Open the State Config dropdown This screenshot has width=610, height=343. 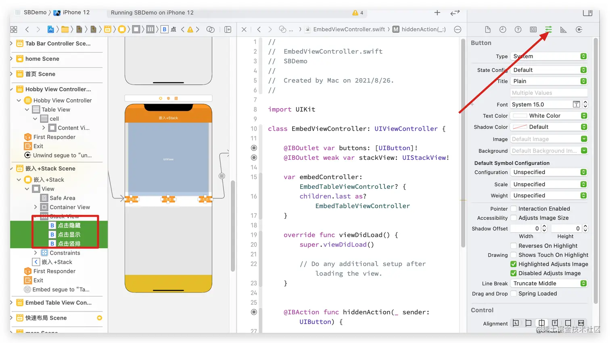[549, 70]
